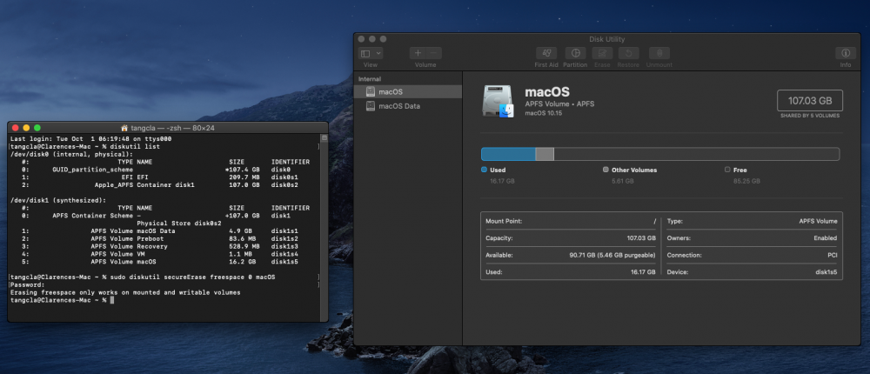Click the 90.71 GB (5.46 GB purgeable) value

(x=611, y=255)
